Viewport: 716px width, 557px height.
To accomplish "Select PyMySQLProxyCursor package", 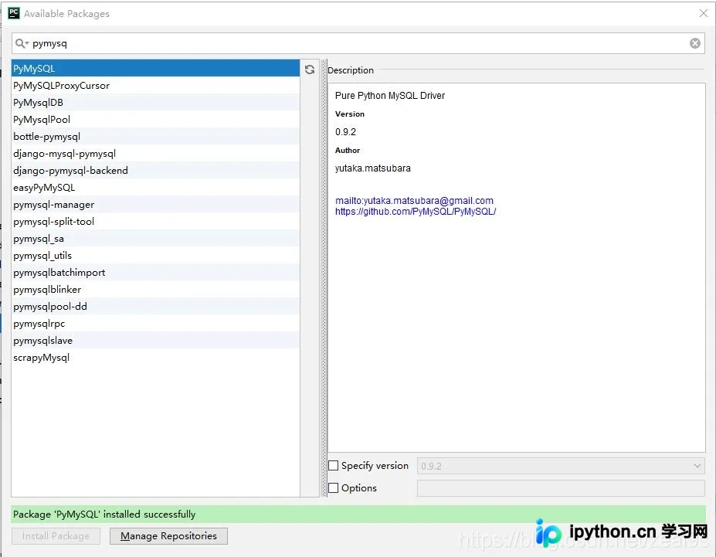I will point(155,86).
